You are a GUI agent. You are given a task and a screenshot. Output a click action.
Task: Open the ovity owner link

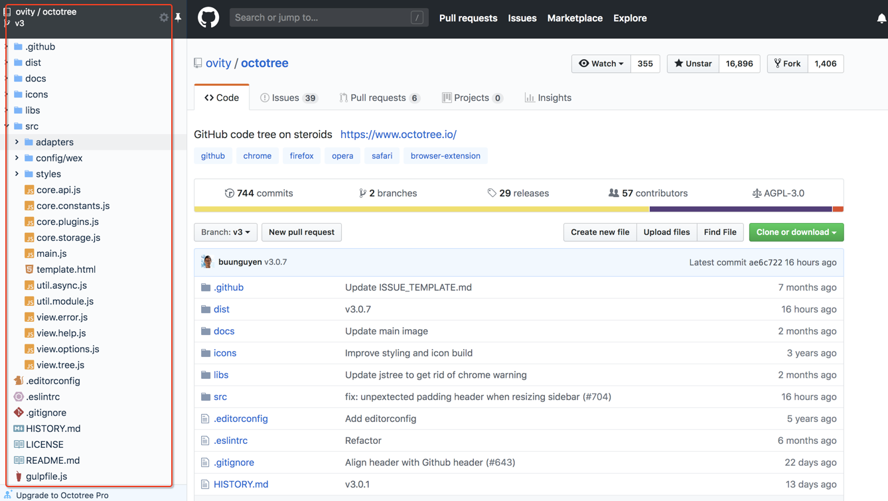pyautogui.click(x=218, y=63)
